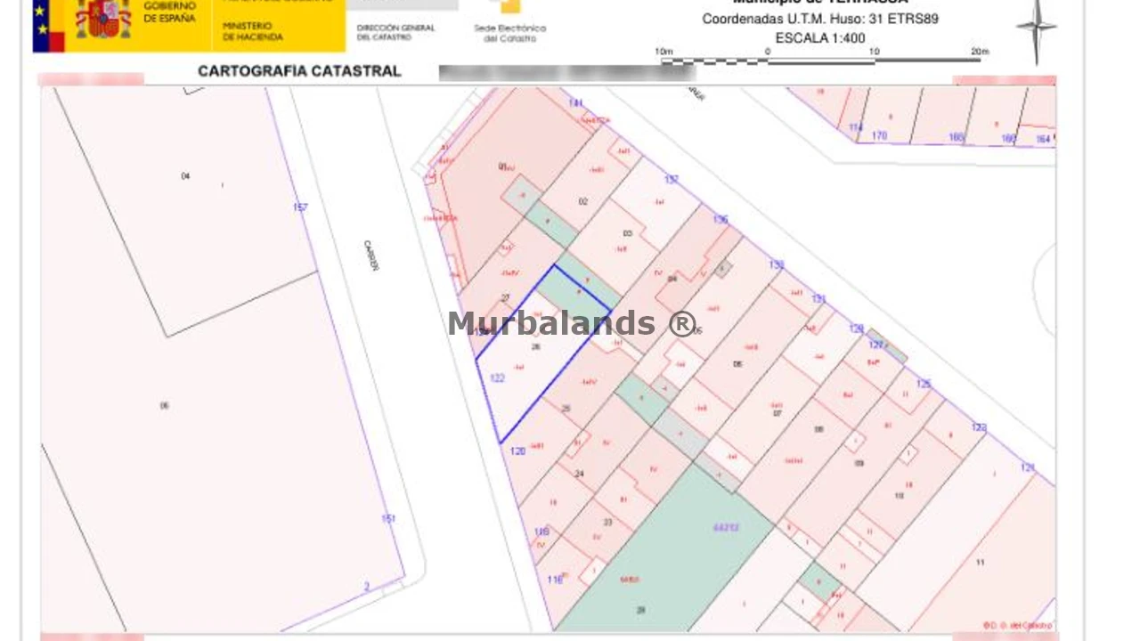This screenshot has height=641, width=1140.
Task: Click the 20m mark on the scale bar
Action: click(x=980, y=52)
